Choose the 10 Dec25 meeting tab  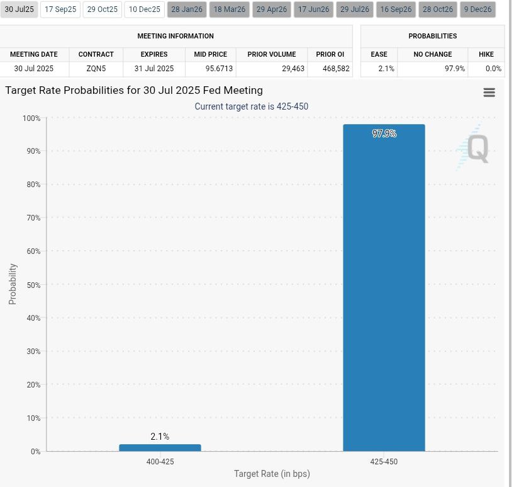click(145, 9)
